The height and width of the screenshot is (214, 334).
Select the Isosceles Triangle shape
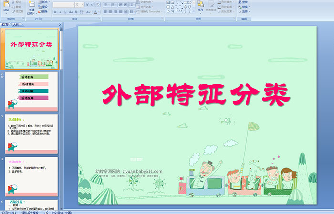pos(172,7)
